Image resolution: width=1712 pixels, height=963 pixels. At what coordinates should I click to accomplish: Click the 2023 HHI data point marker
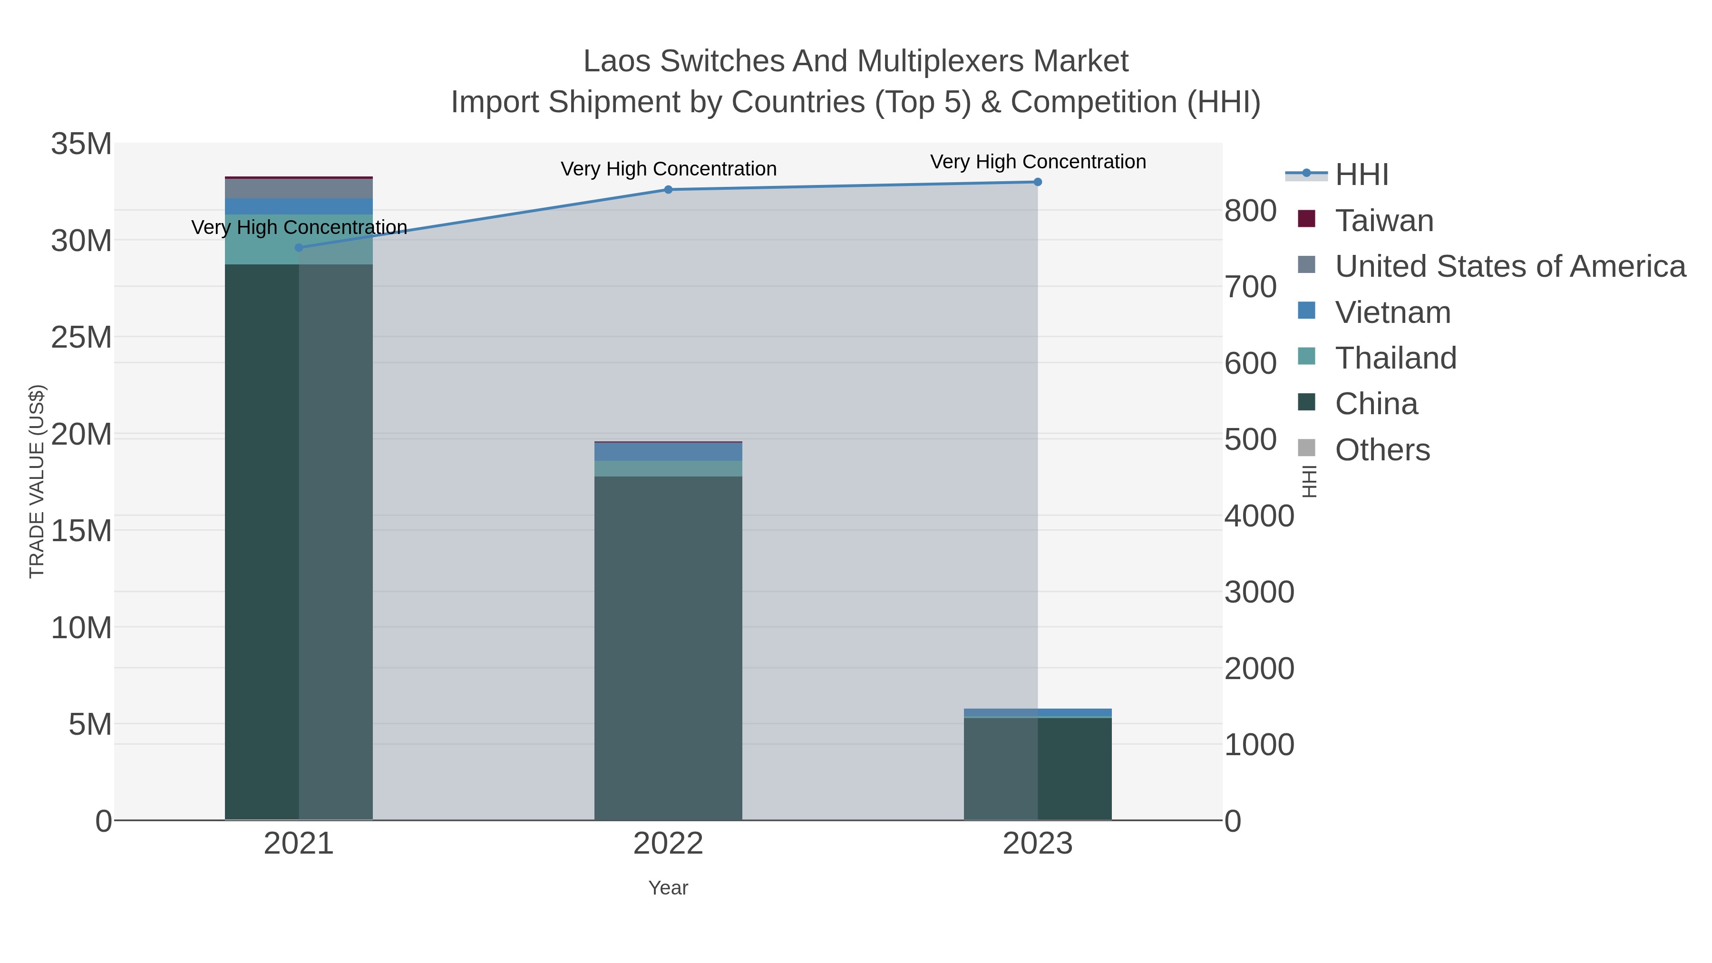click(x=1038, y=182)
